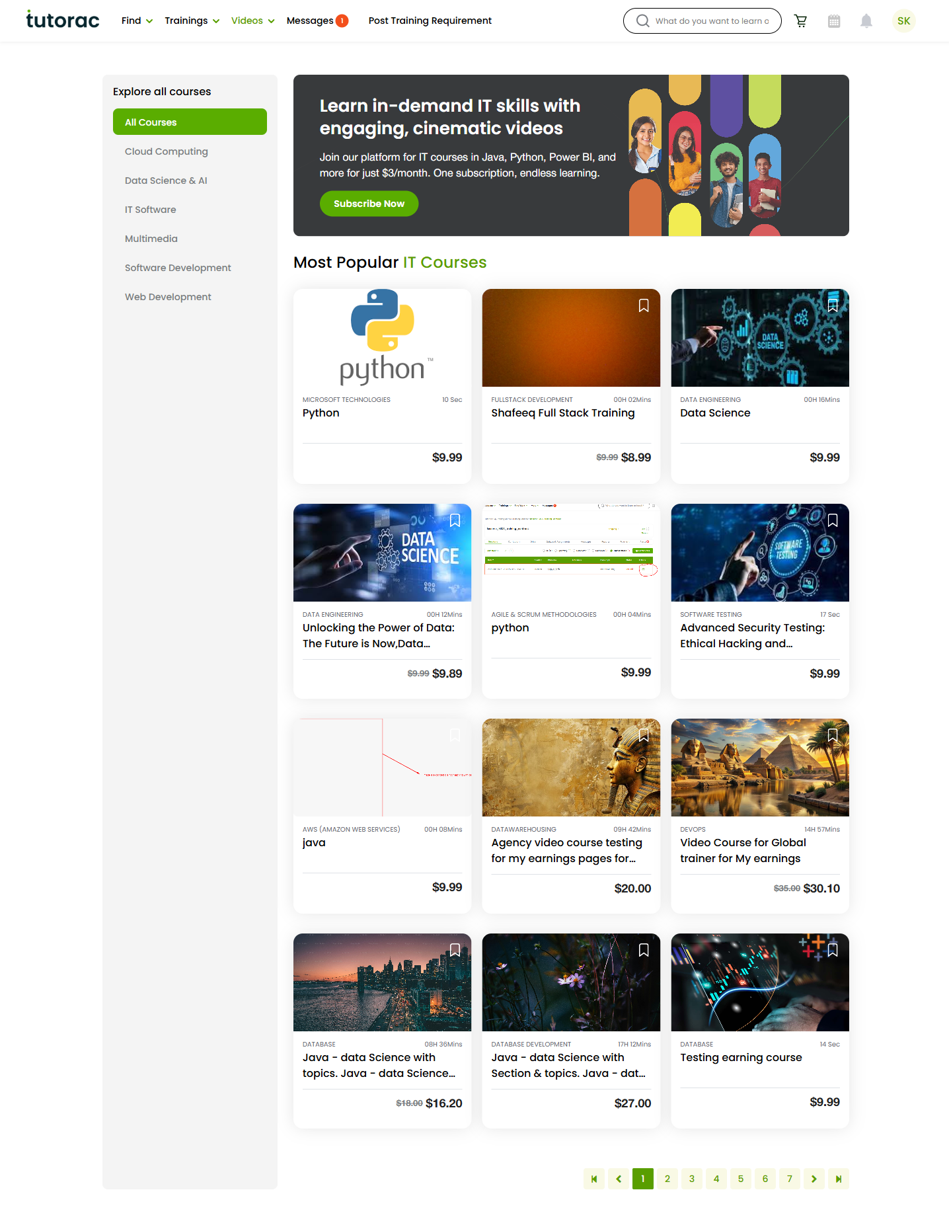This screenshot has width=949, height=1229.
Task: Bookmark the Agency video course testing card
Action: click(644, 735)
